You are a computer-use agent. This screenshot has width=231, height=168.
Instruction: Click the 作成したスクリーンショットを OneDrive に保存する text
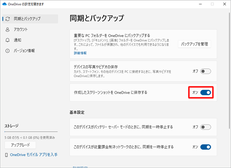(x=110, y=92)
